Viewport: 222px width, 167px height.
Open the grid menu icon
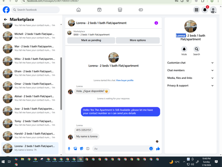coord(196,10)
